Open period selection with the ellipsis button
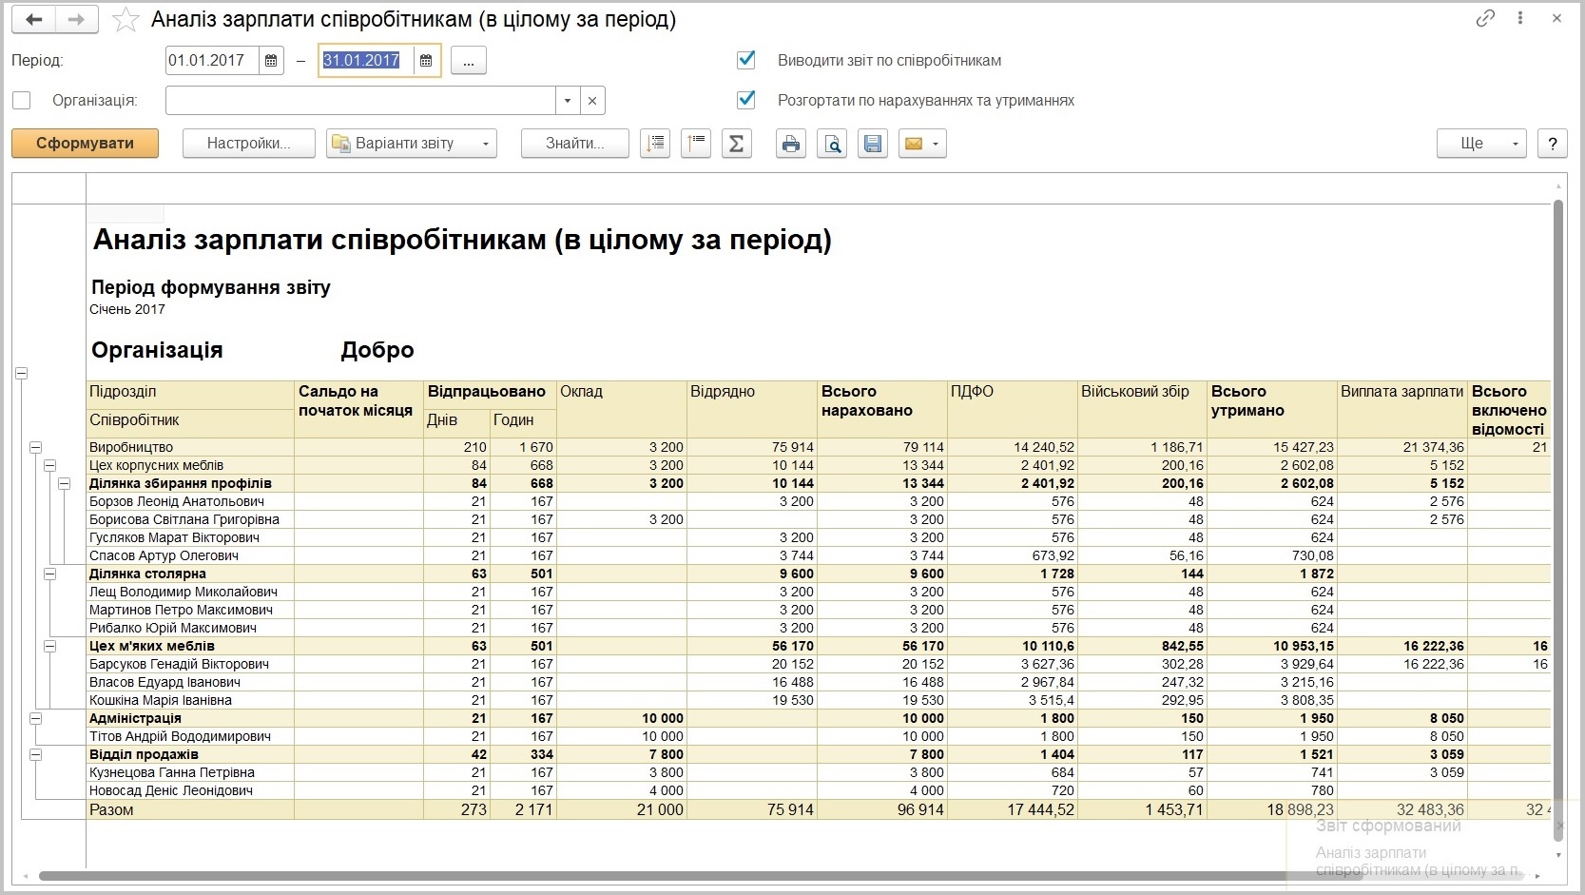The width and height of the screenshot is (1585, 895). pyautogui.click(x=468, y=61)
